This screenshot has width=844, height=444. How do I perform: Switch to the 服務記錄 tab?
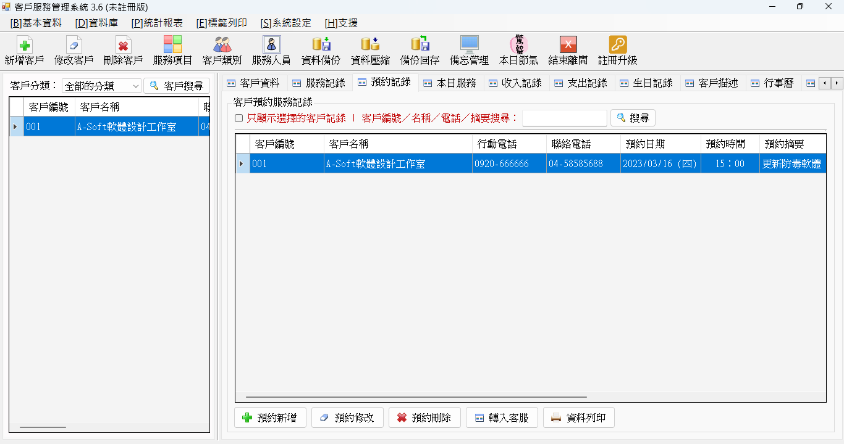click(x=319, y=83)
